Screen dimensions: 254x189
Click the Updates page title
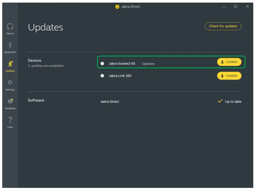[x=46, y=27]
